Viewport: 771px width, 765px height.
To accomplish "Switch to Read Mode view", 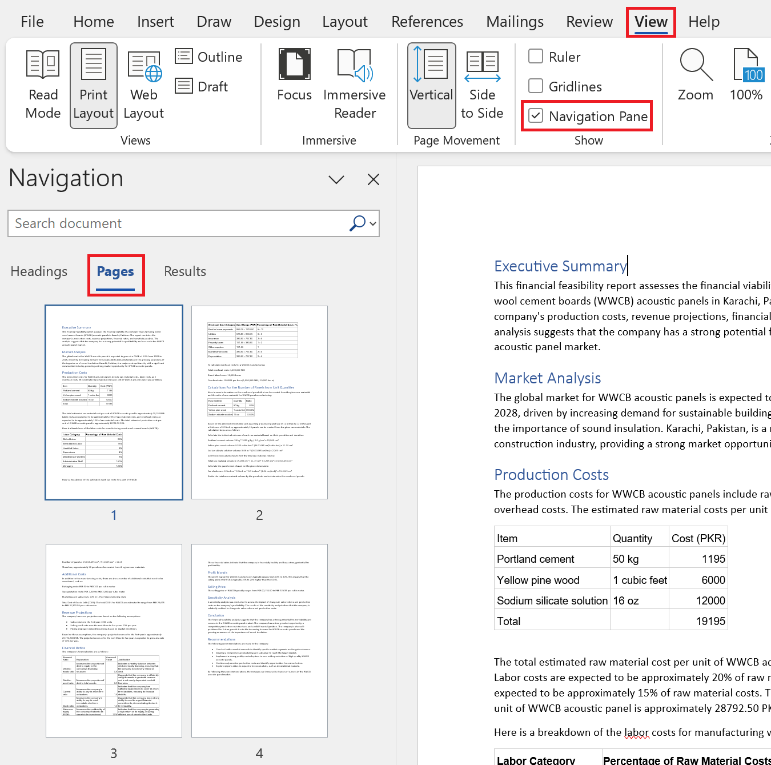I will click(x=42, y=85).
